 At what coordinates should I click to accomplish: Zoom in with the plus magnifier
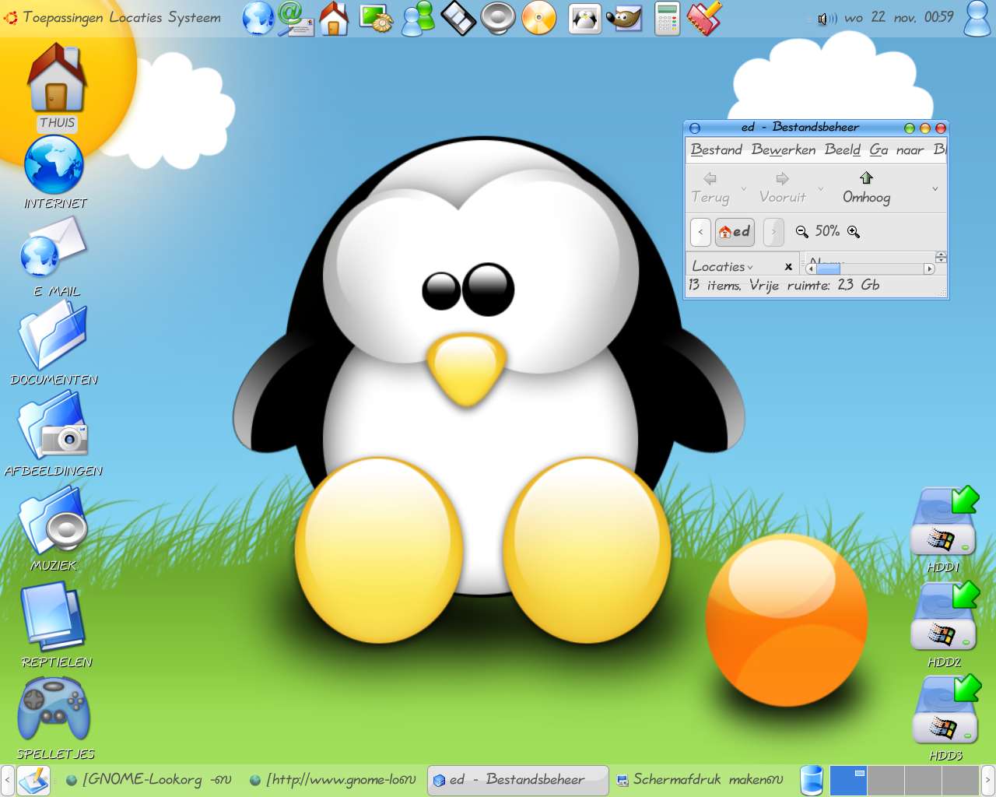854,231
